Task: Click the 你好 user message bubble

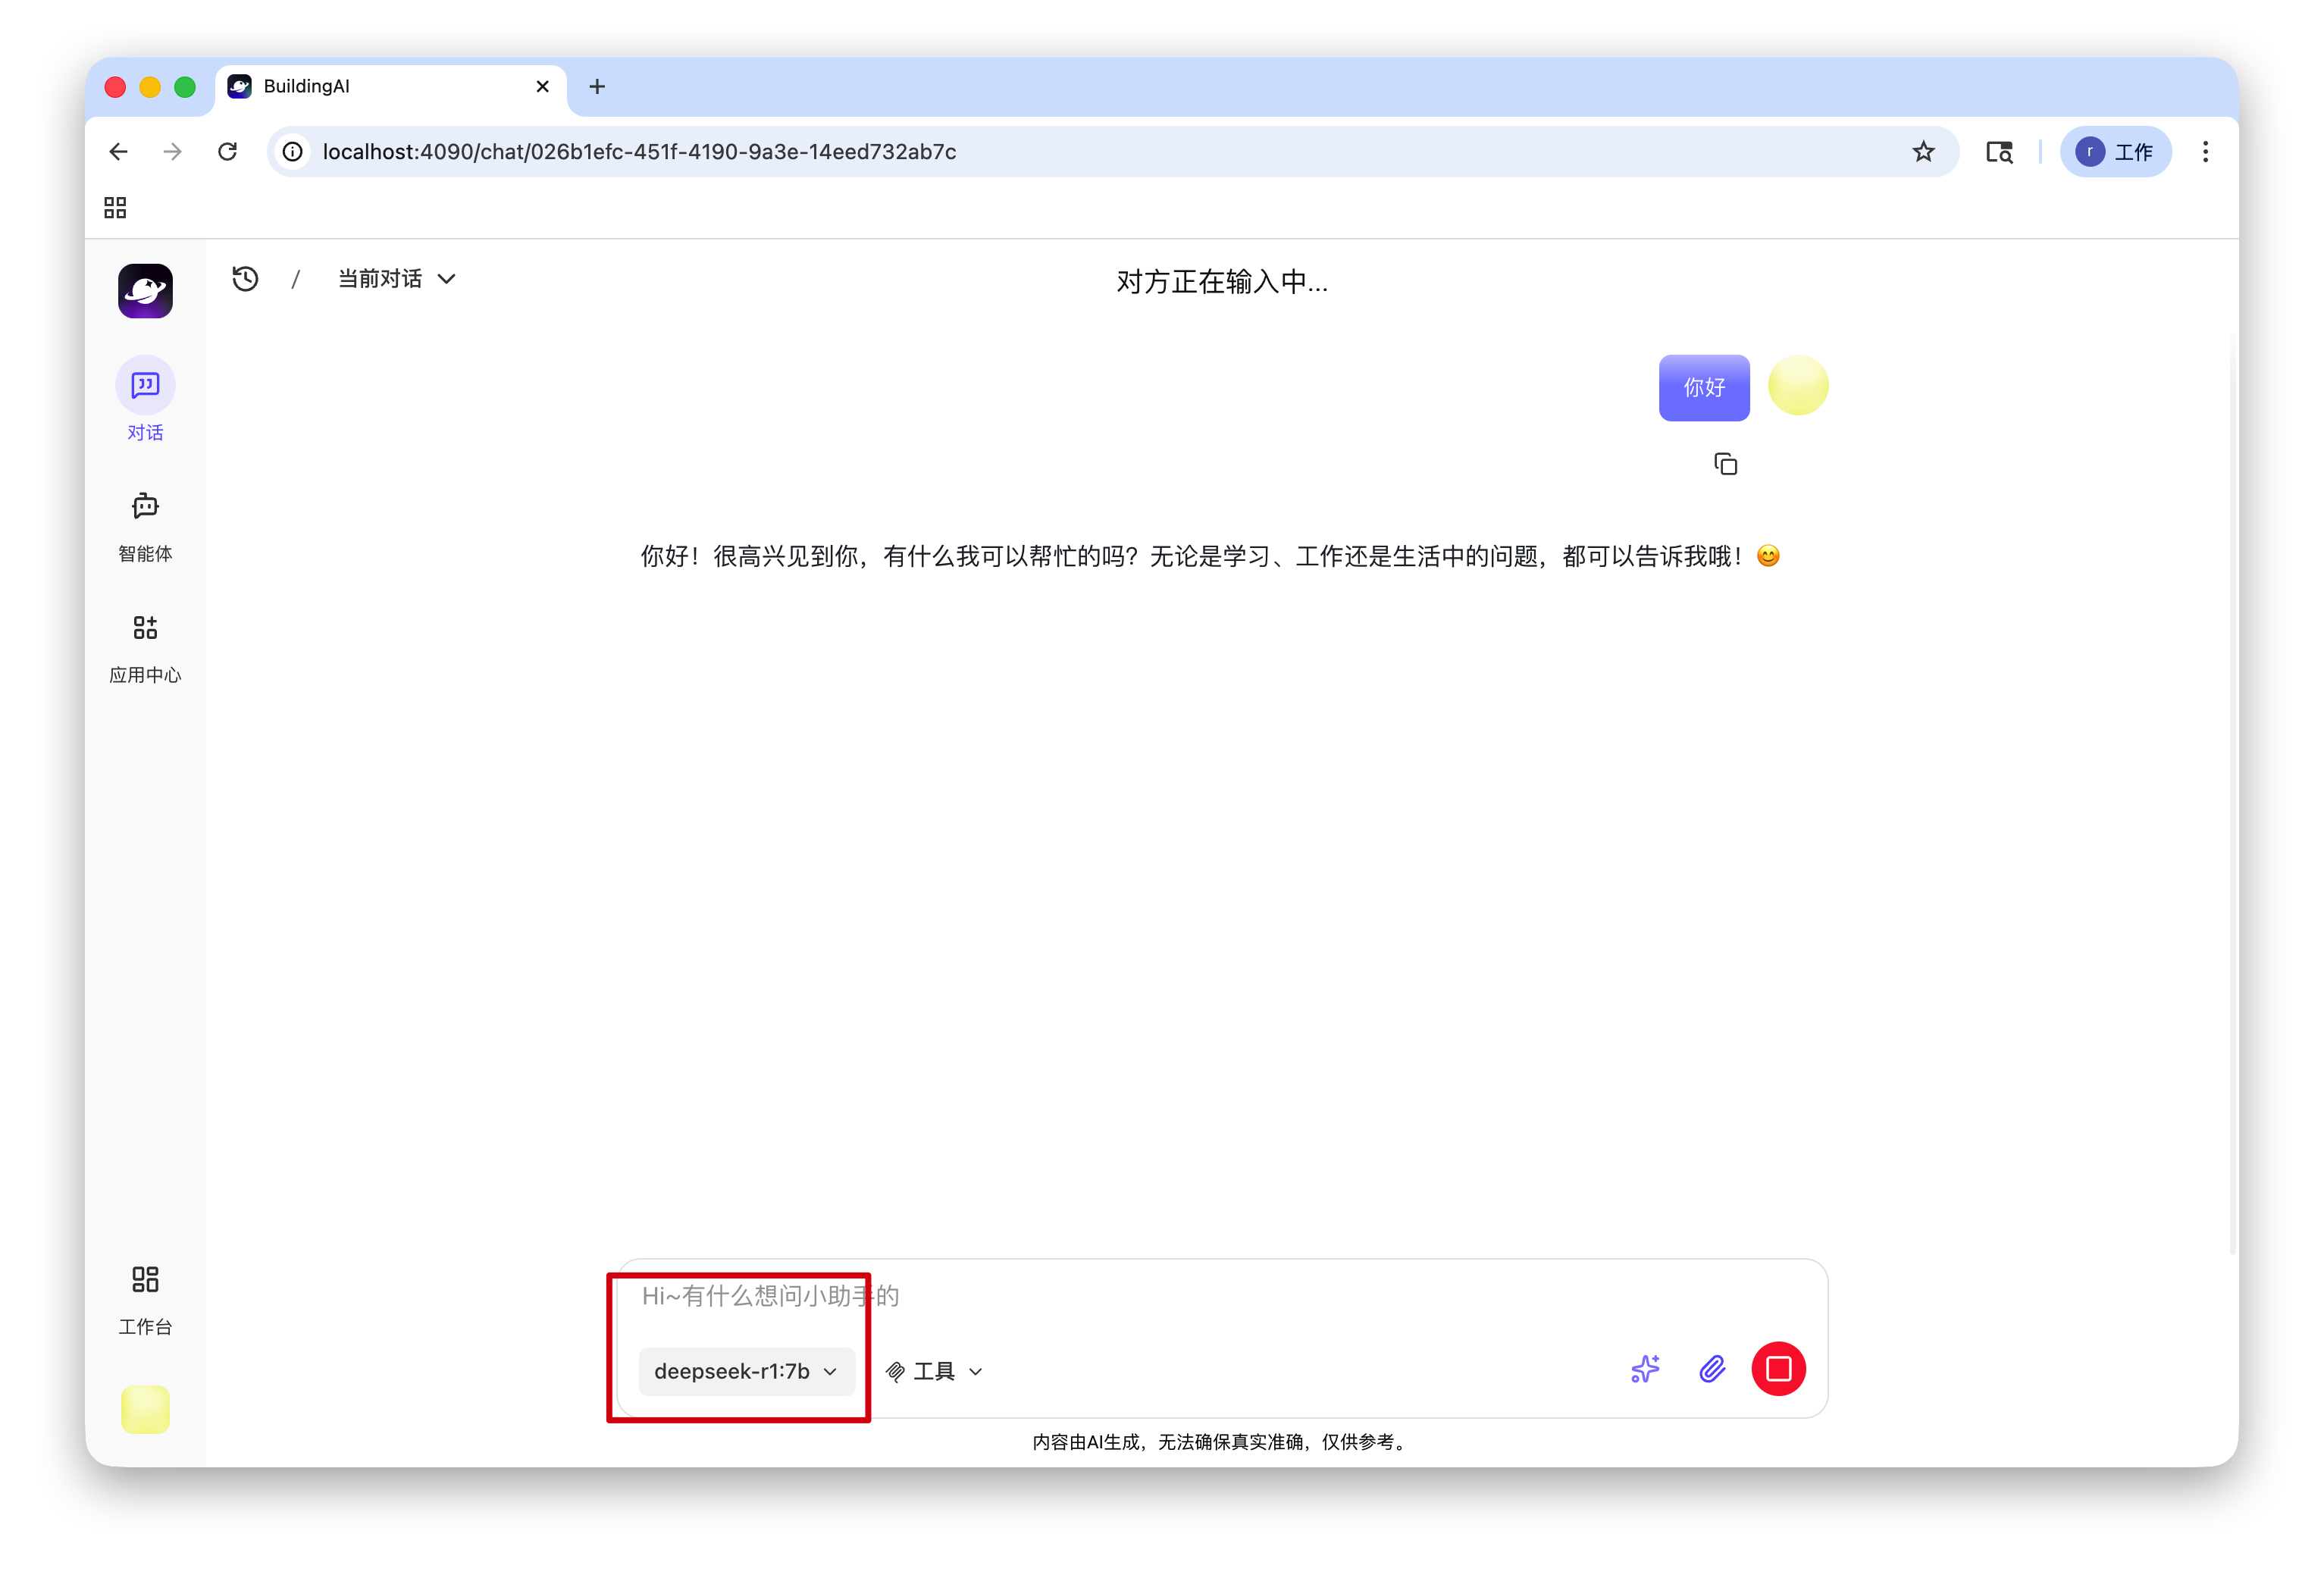Action: click(x=1703, y=388)
